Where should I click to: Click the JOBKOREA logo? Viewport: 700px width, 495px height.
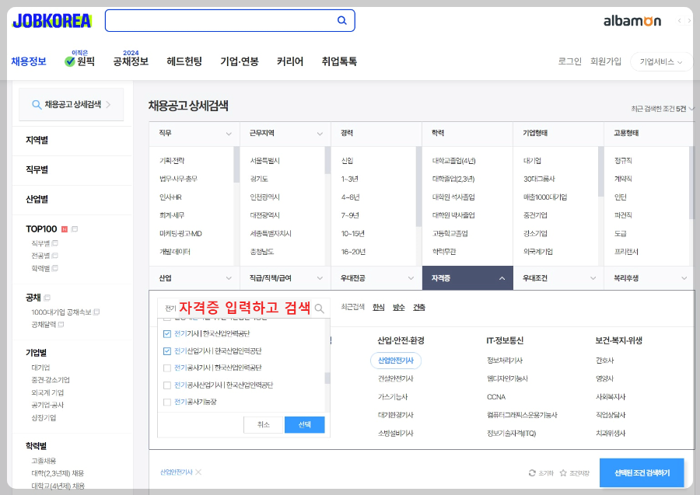[51, 22]
